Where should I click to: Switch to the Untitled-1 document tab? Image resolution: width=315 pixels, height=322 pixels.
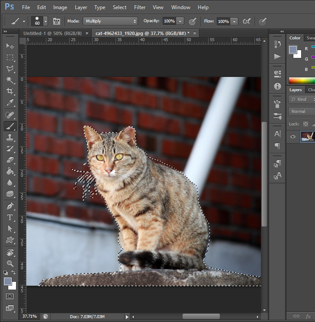click(52, 33)
